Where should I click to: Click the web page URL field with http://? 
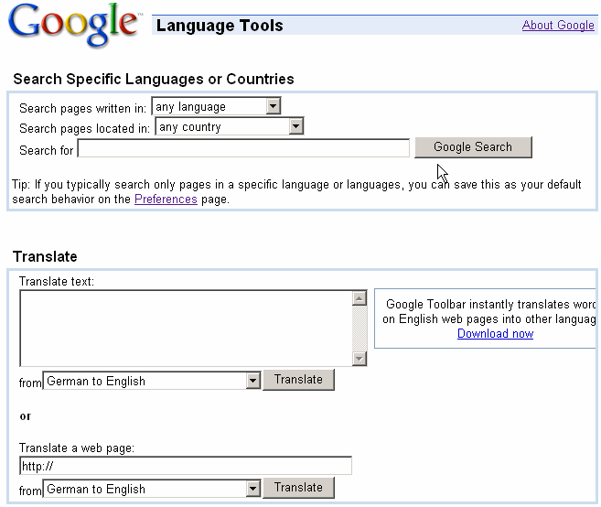pyautogui.click(x=186, y=466)
